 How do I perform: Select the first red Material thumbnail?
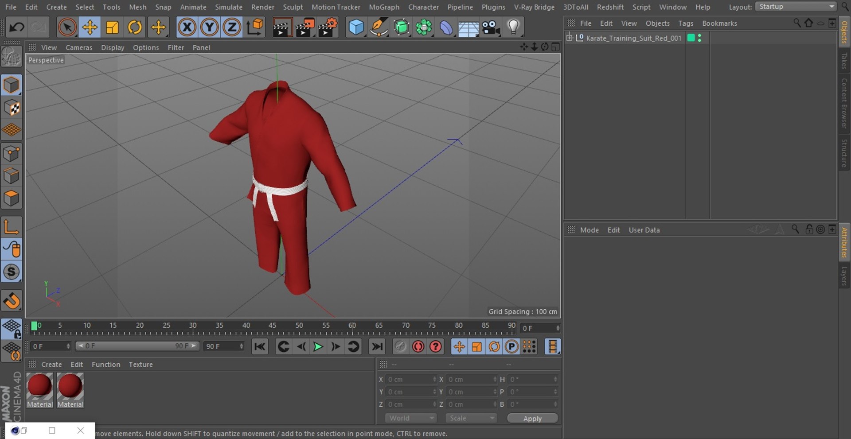pyautogui.click(x=40, y=390)
